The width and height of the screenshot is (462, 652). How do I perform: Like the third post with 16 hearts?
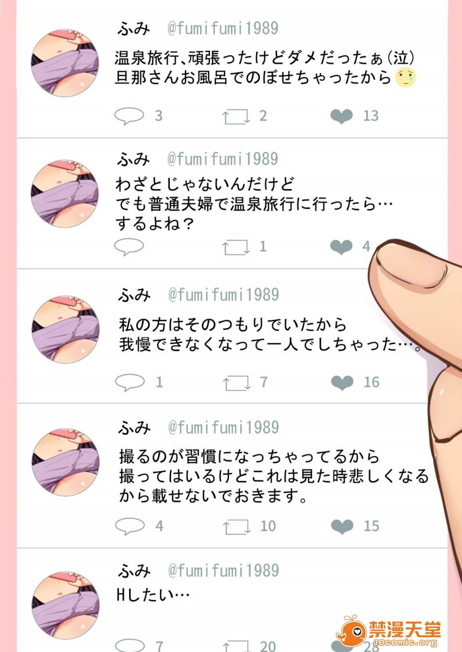click(x=343, y=383)
